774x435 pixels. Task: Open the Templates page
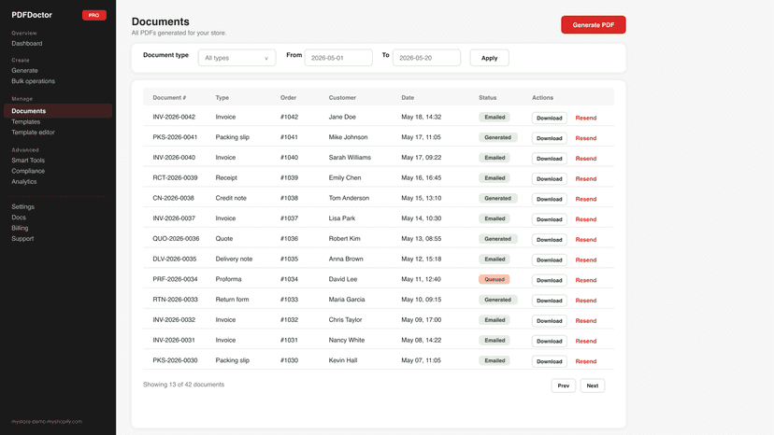tap(25, 122)
